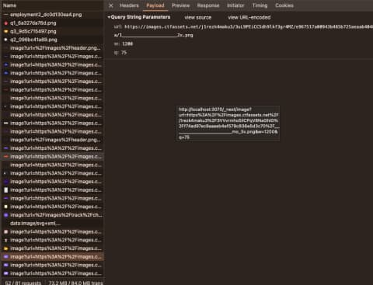Click the 62 / 81 requests status text
Image resolution: width=373 pixels, height=285 pixels.
[x=23, y=283]
